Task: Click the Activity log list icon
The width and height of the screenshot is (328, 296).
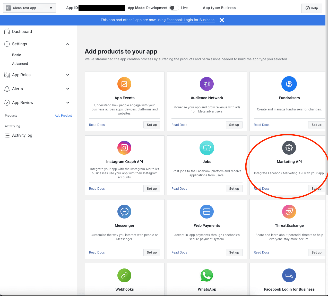Action: [7, 135]
